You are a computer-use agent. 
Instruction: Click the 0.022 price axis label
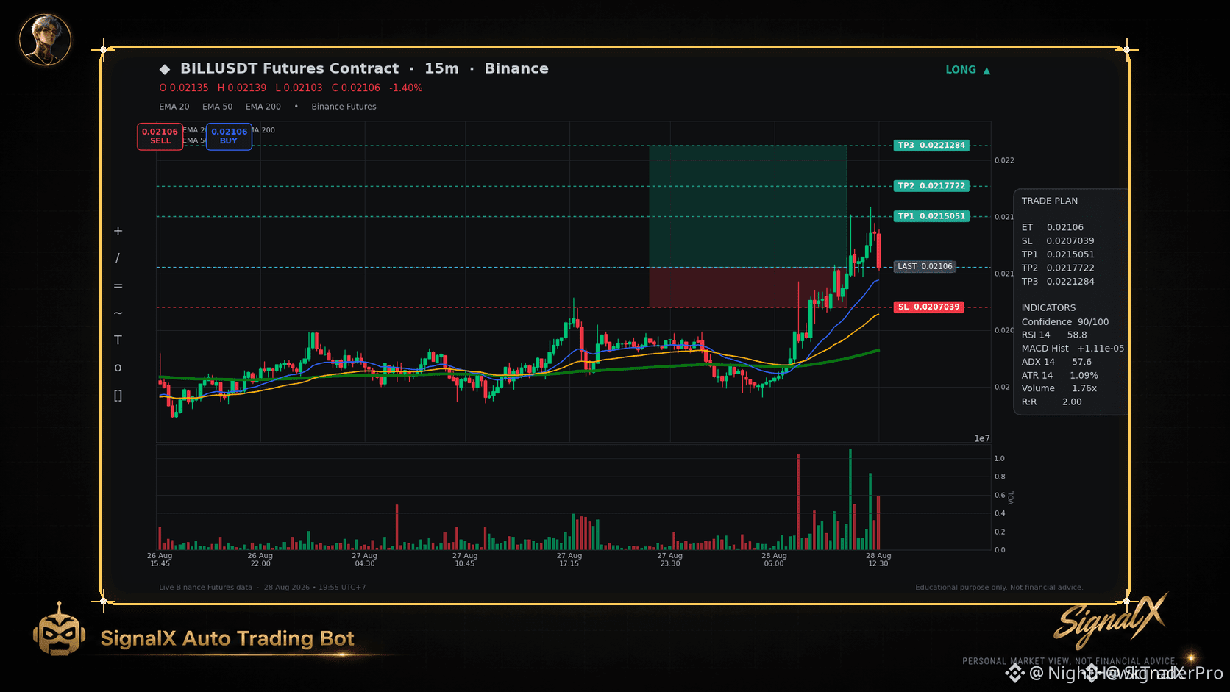(1004, 160)
